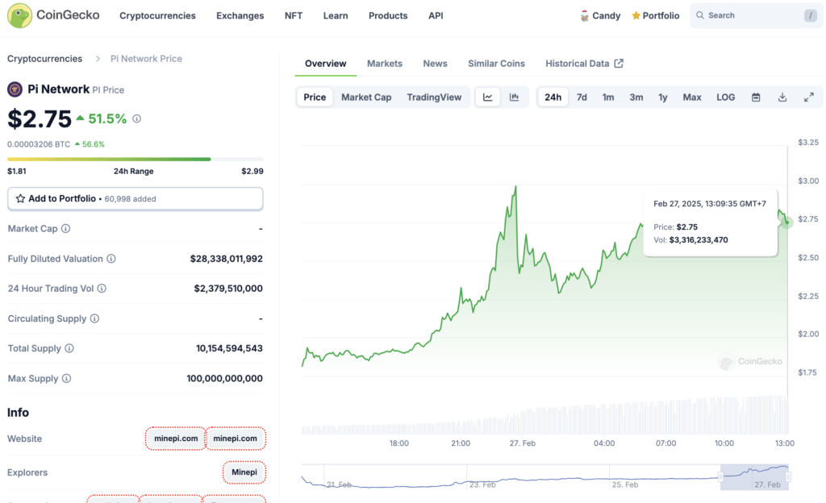This screenshot has height=503, width=826.
Task: Click info icon next to Fully Diluted Valuation
Action: [111, 258]
